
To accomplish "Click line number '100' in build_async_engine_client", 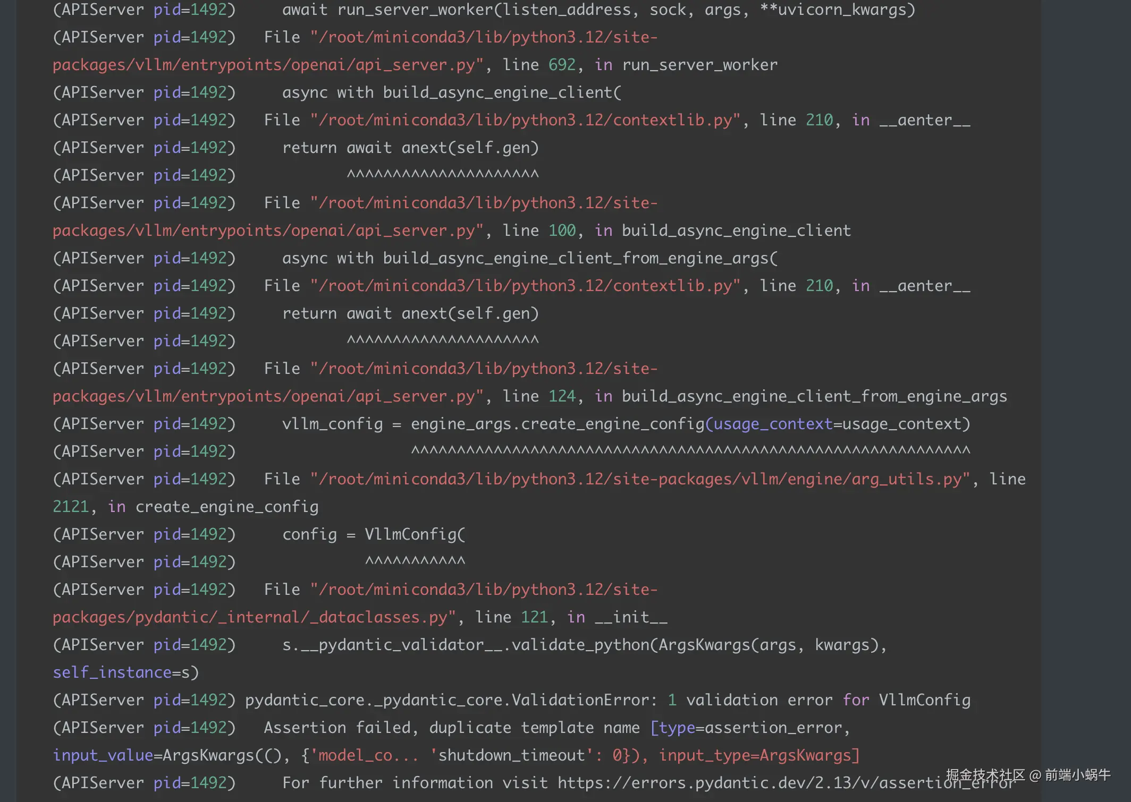I will click(562, 231).
